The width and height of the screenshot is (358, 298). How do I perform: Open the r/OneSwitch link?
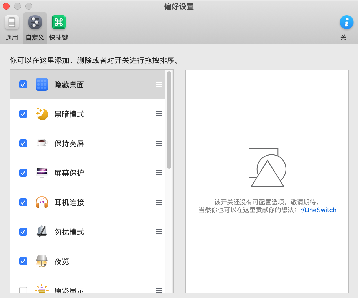[x=318, y=210]
